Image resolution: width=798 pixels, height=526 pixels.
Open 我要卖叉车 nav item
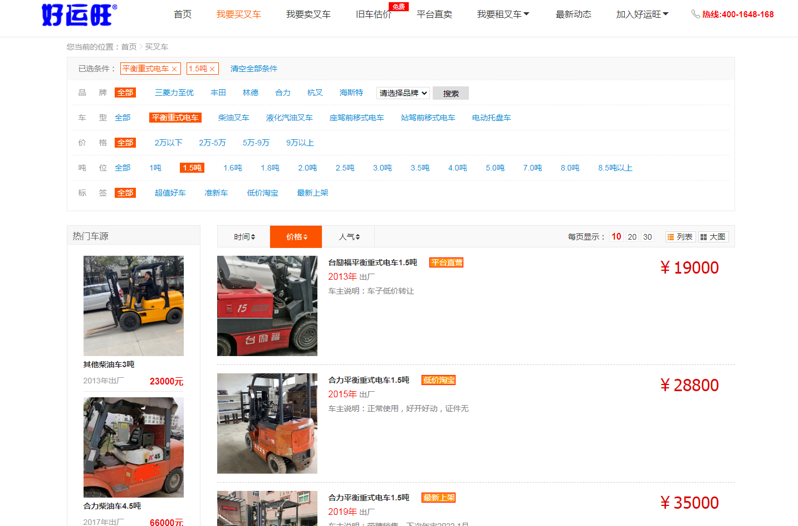308,14
